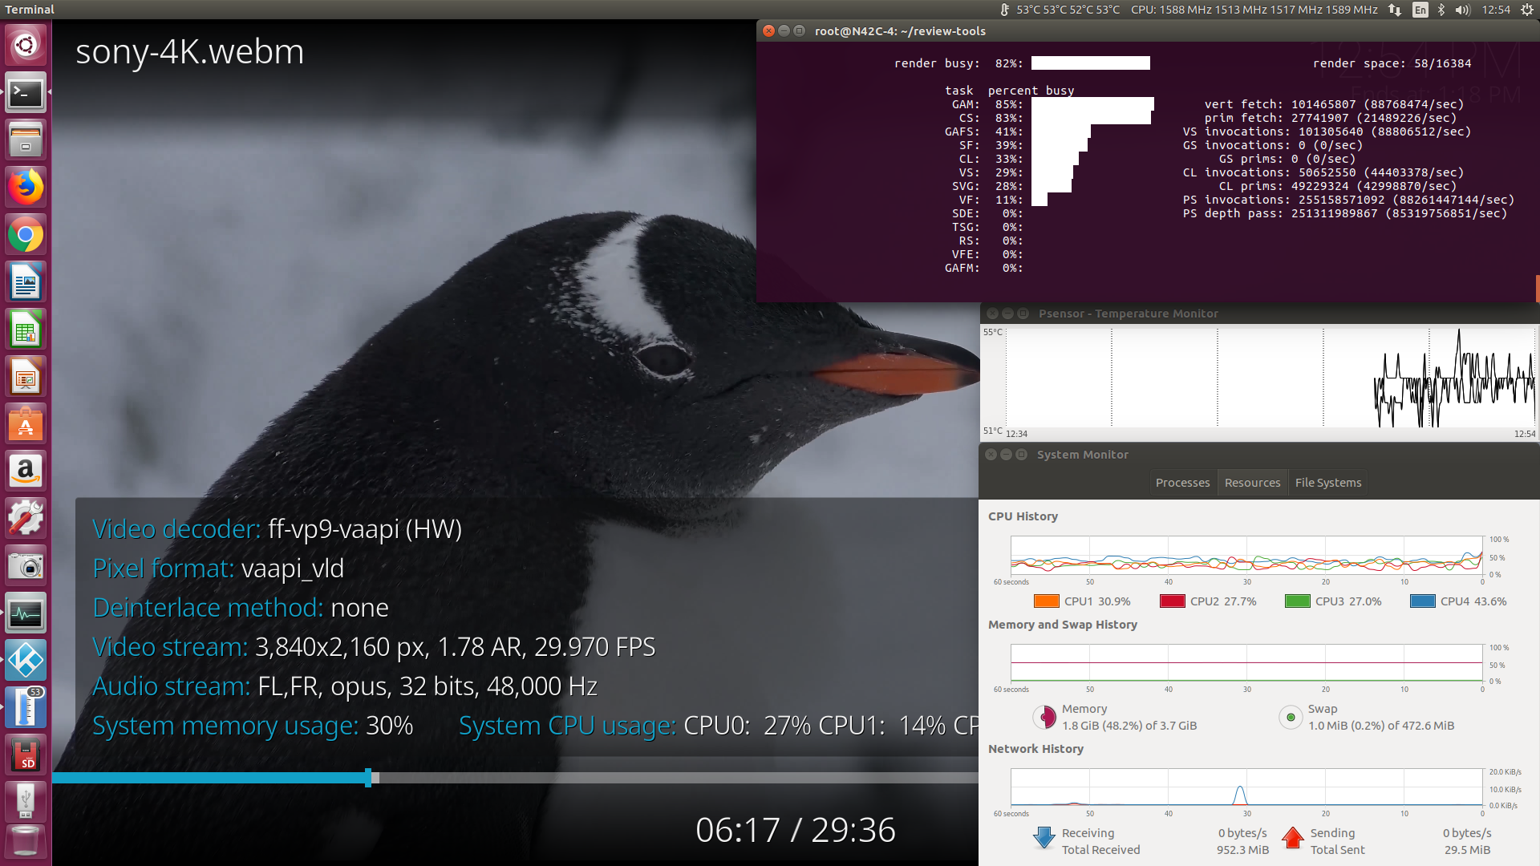Click the root@N42C-4 terminal title bar
Image resolution: width=1540 pixels, height=866 pixels.
click(1148, 31)
